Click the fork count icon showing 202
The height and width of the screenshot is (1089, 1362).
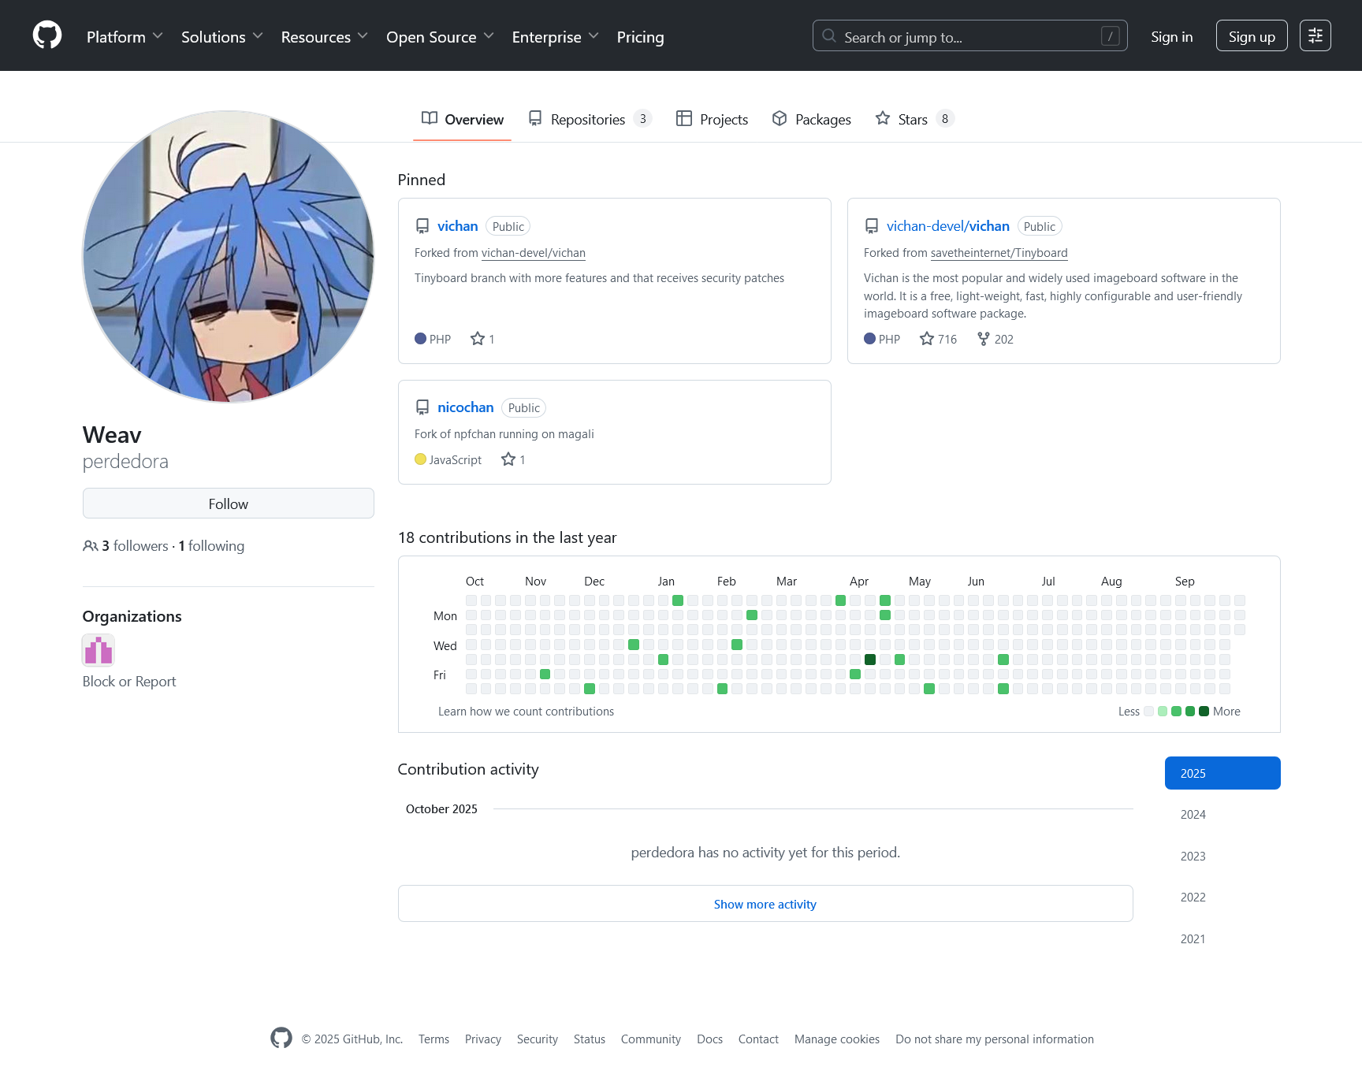(984, 339)
